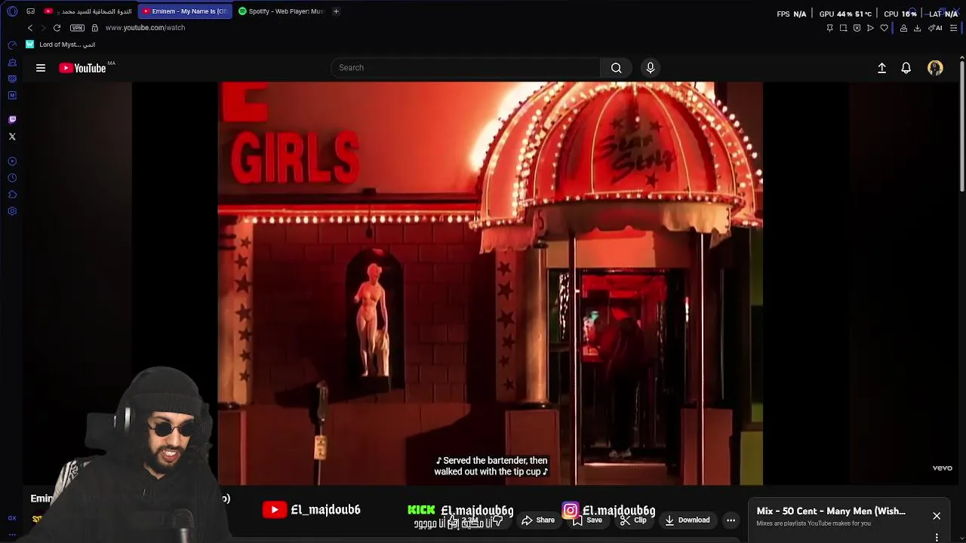Create a Clip from the video

[x=634, y=520]
